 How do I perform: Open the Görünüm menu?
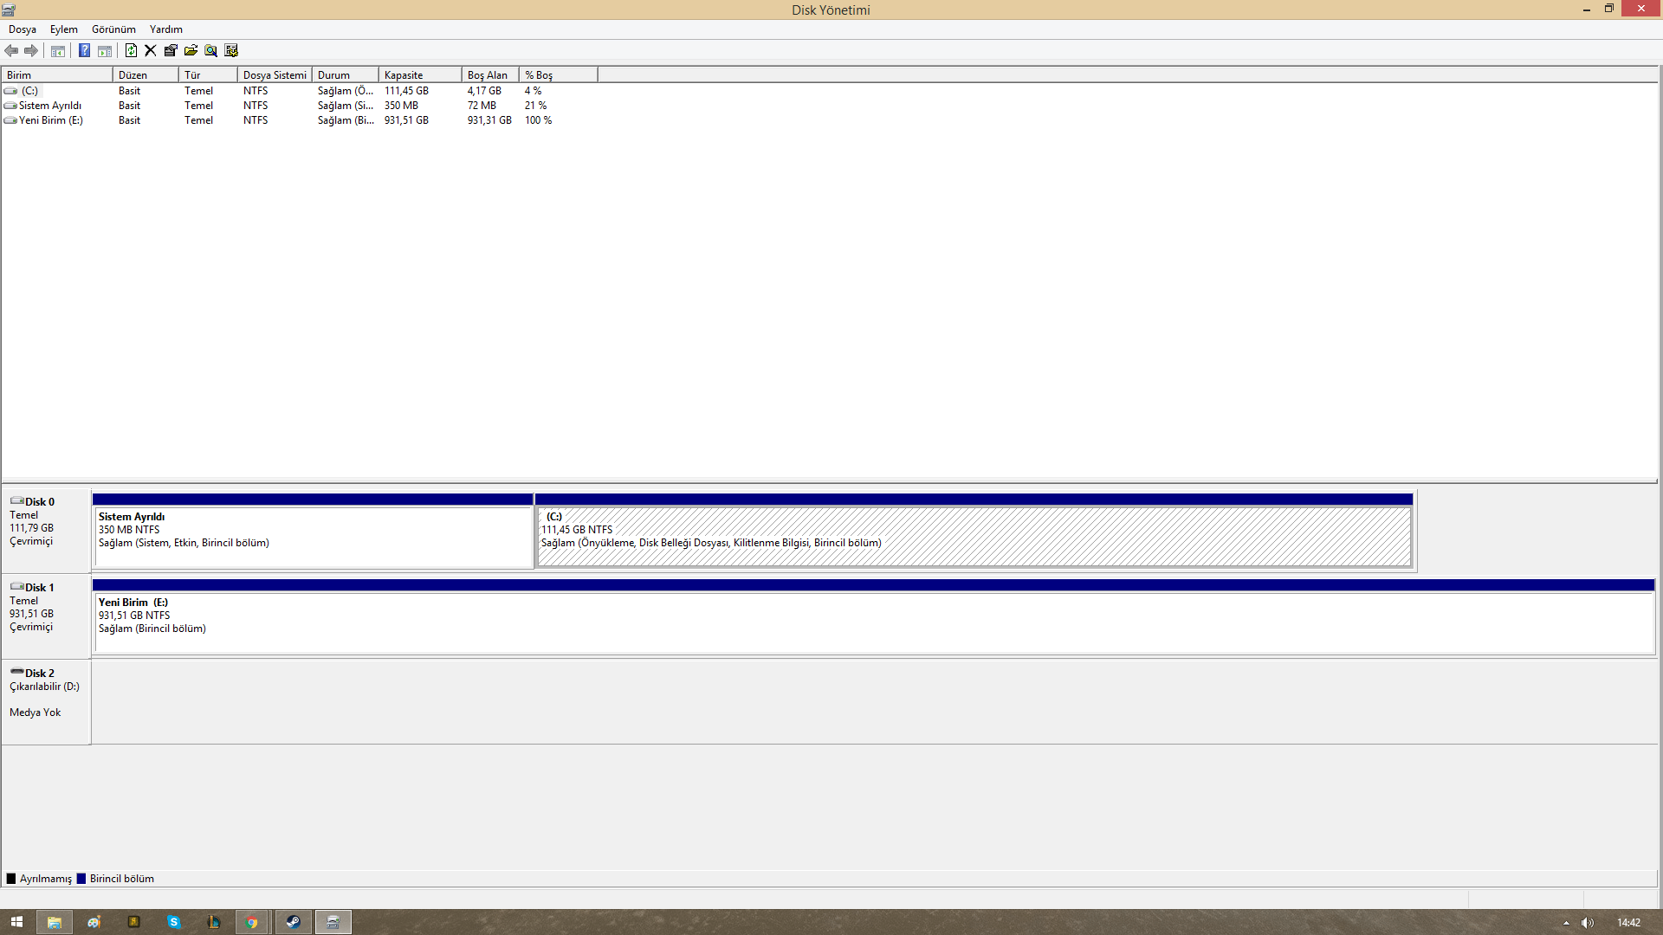point(113,29)
